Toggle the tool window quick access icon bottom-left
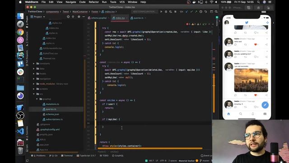Viewport: 289px width, 163px height. pos(27,161)
